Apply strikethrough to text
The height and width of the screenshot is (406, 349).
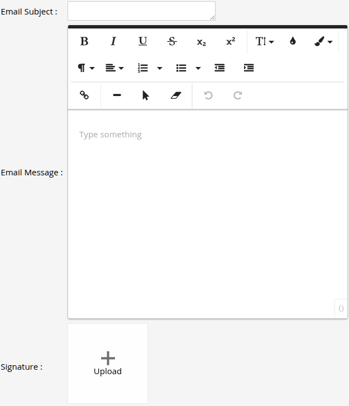[172, 41]
